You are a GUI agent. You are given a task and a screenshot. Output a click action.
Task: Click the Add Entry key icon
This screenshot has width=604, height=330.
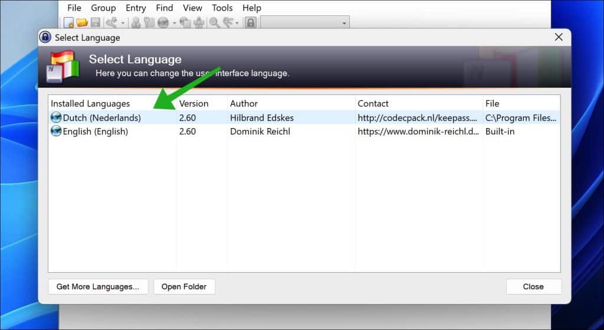111,23
